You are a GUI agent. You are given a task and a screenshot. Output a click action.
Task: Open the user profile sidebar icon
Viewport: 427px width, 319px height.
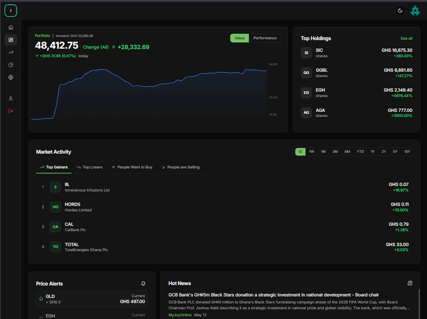[x=11, y=99]
